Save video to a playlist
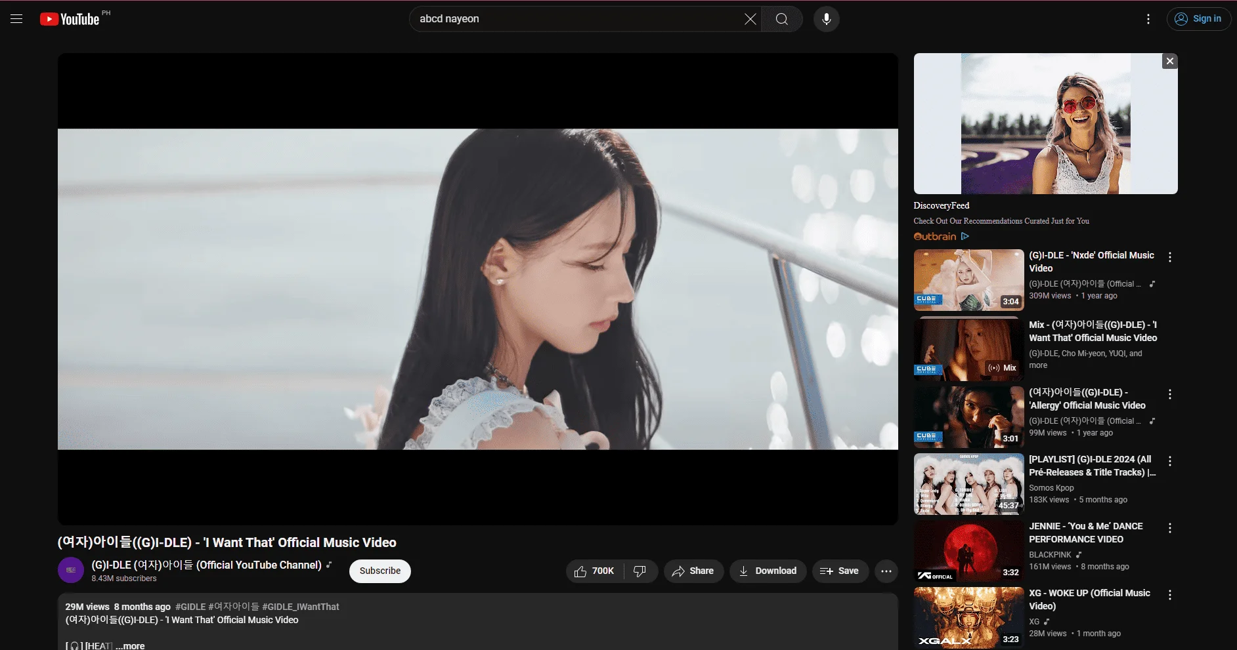1237x650 pixels. (840, 571)
